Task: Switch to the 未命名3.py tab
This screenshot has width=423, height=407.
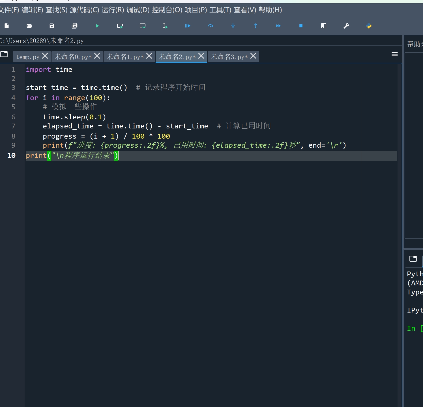Action: [x=229, y=57]
